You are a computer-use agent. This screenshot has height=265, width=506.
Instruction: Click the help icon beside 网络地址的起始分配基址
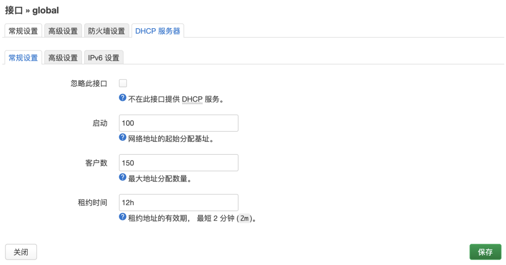pyautogui.click(x=123, y=137)
